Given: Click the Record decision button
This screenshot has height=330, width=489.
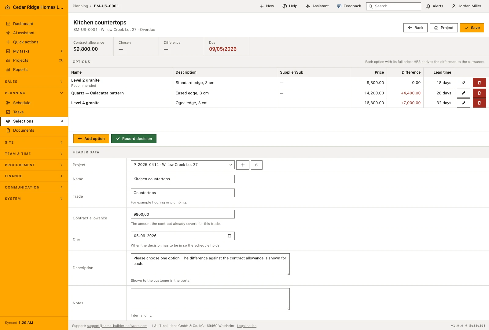Looking at the screenshot, I should point(134,139).
